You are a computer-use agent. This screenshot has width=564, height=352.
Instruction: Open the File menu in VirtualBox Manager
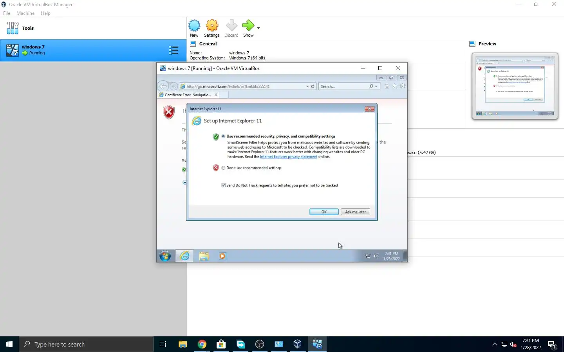click(x=7, y=13)
